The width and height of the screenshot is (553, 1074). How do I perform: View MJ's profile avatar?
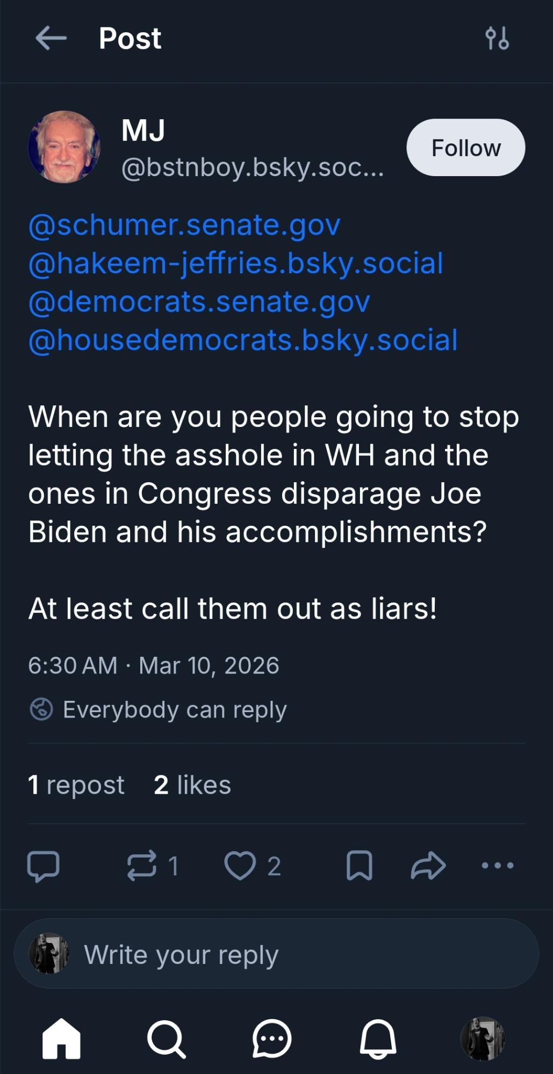click(64, 147)
